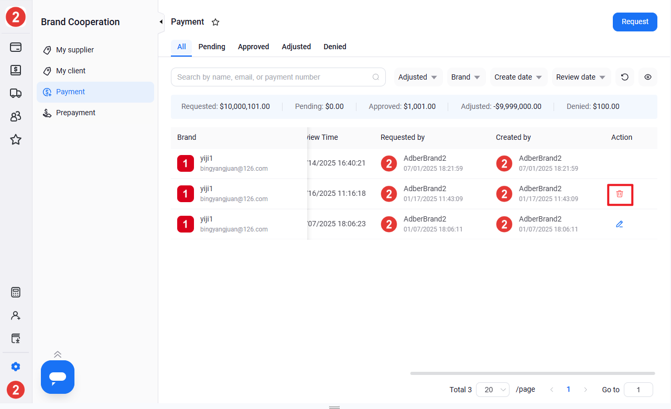Click Denied: $100.00 summary
The width and height of the screenshot is (671, 409).
pos(593,106)
